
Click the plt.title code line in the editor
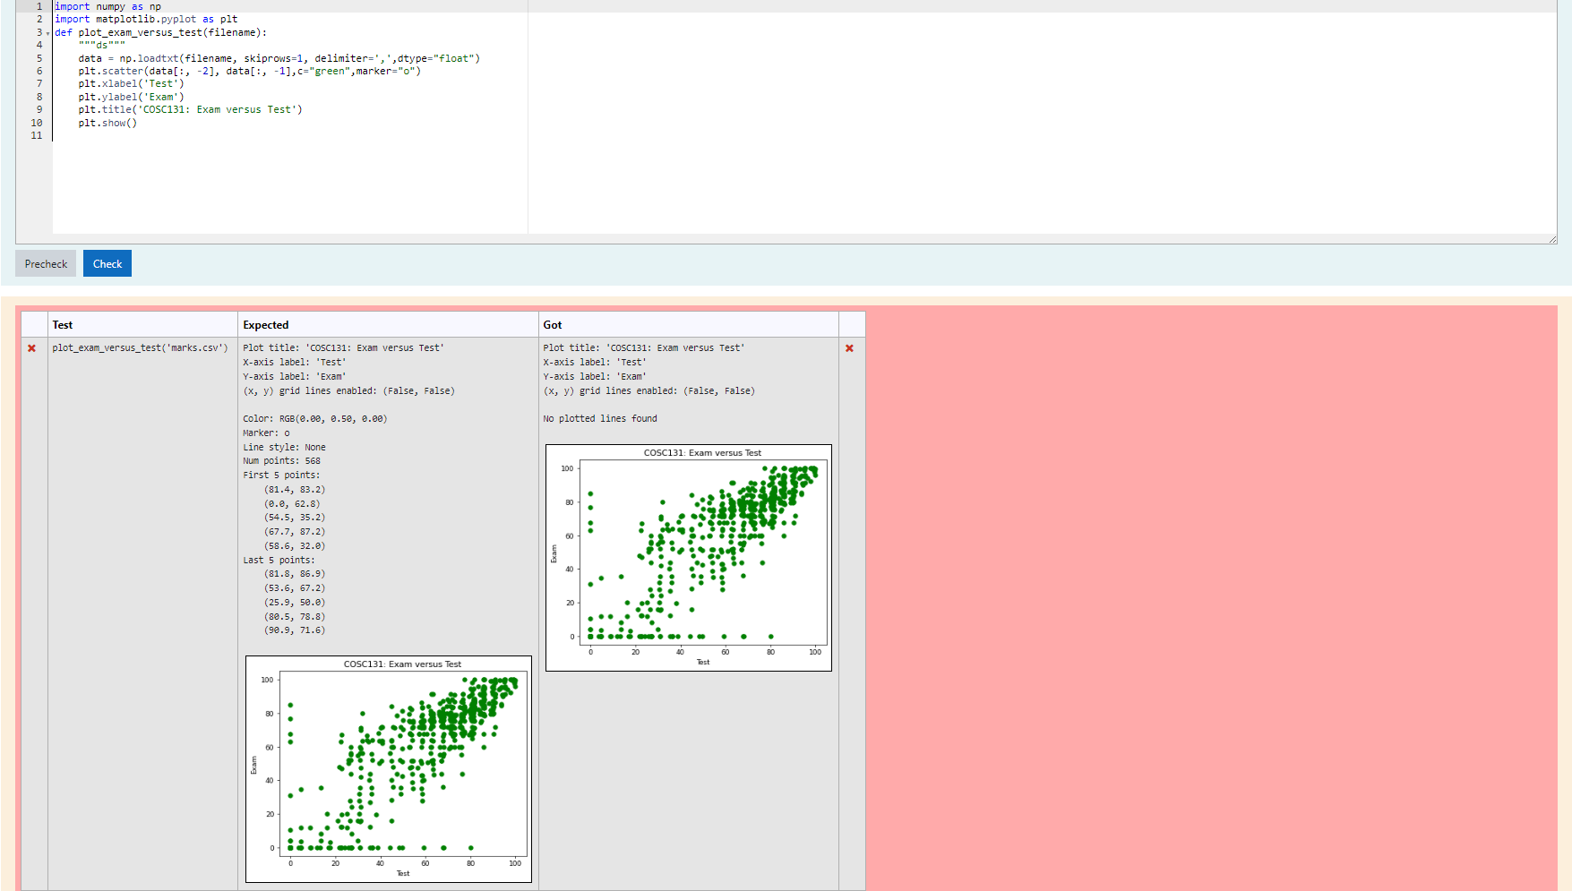[190, 110]
